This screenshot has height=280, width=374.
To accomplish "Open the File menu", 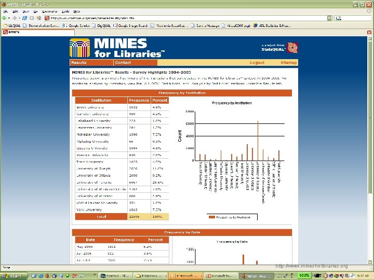I will click(6, 11).
